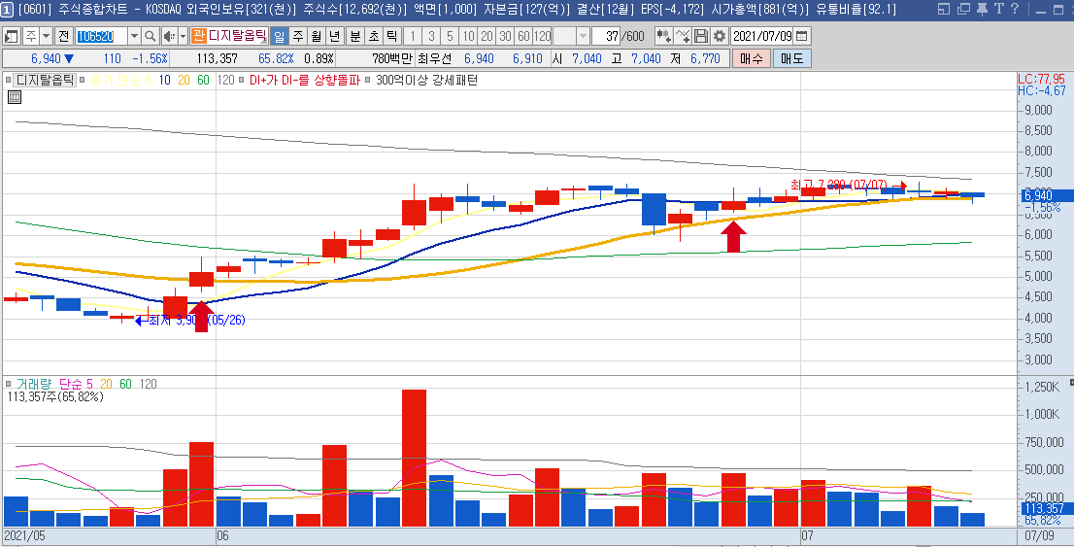Screen dimensions: 1074x547
Task: Click the restore-layout icon in title bar
Action: tap(944, 9)
